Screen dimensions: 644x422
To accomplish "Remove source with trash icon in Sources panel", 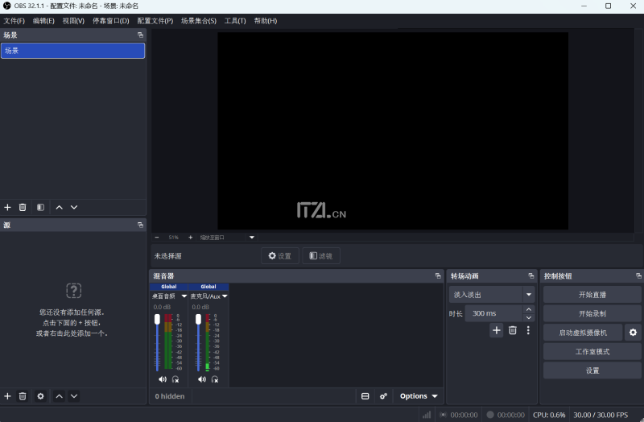I will point(23,396).
